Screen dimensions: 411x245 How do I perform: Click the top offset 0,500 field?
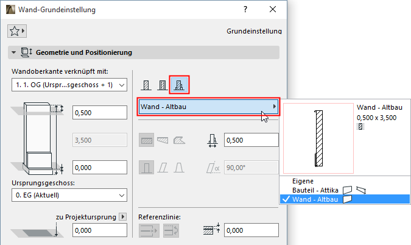(99, 113)
